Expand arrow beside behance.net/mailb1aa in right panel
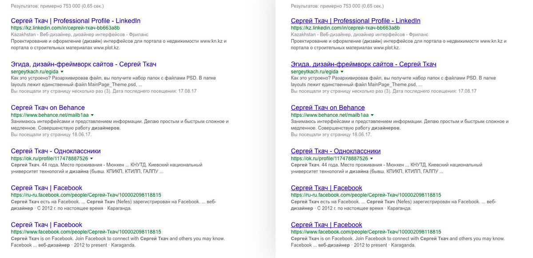This screenshot has width=533, height=258. coord(372,115)
